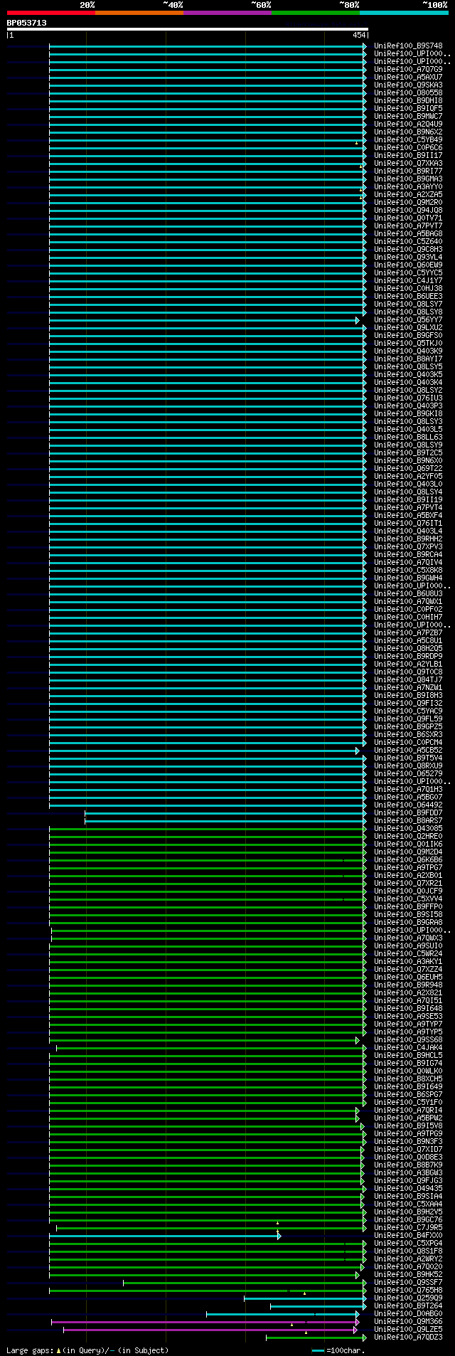Image resolution: width=455 pixels, height=1356 pixels.
Task: Click label UniRef100_C5Z640
Action: [x=408, y=241]
